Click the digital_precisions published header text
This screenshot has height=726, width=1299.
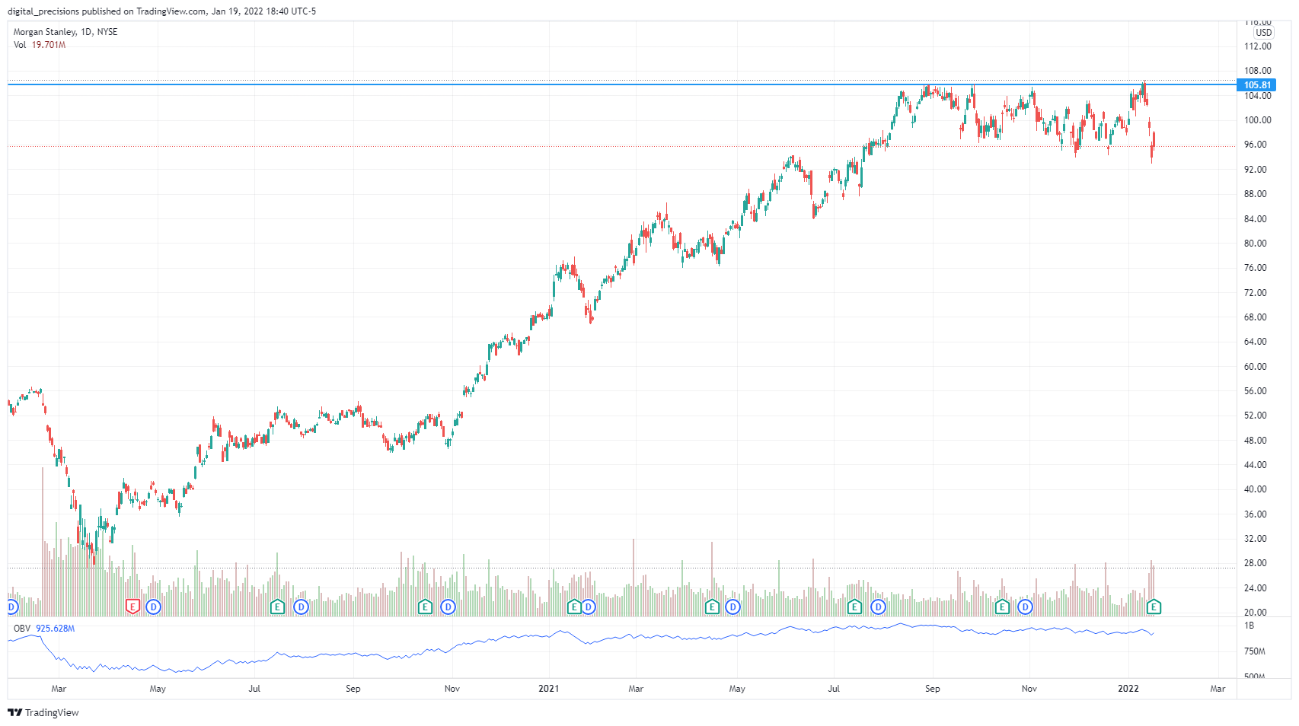click(x=161, y=11)
